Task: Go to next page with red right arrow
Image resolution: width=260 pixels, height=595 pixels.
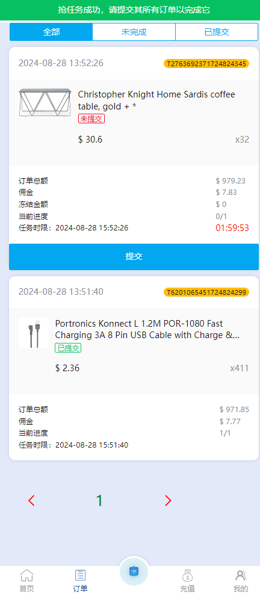Action: pyautogui.click(x=168, y=501)
